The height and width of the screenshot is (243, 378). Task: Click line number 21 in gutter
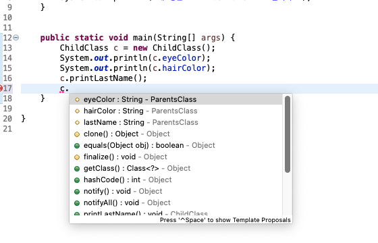pos(7,129)
